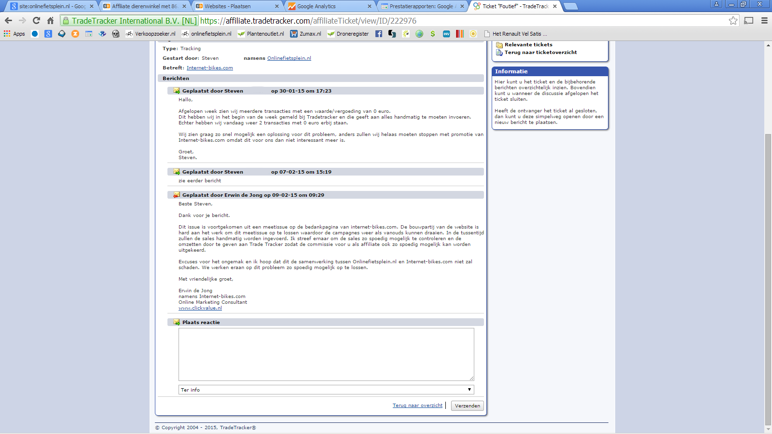Click the cast screen icon in toolbar

click(749, 21)
